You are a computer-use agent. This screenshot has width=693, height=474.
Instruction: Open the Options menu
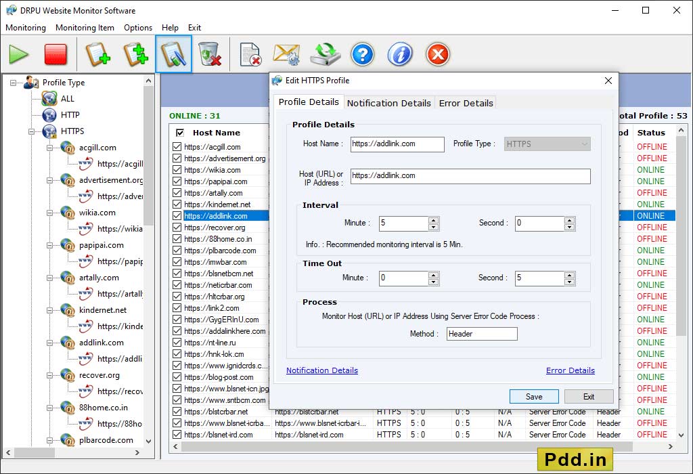138,27
